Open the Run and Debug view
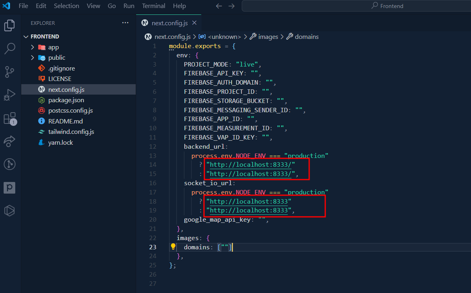This screenshot has width=471, height=293. 10,95
